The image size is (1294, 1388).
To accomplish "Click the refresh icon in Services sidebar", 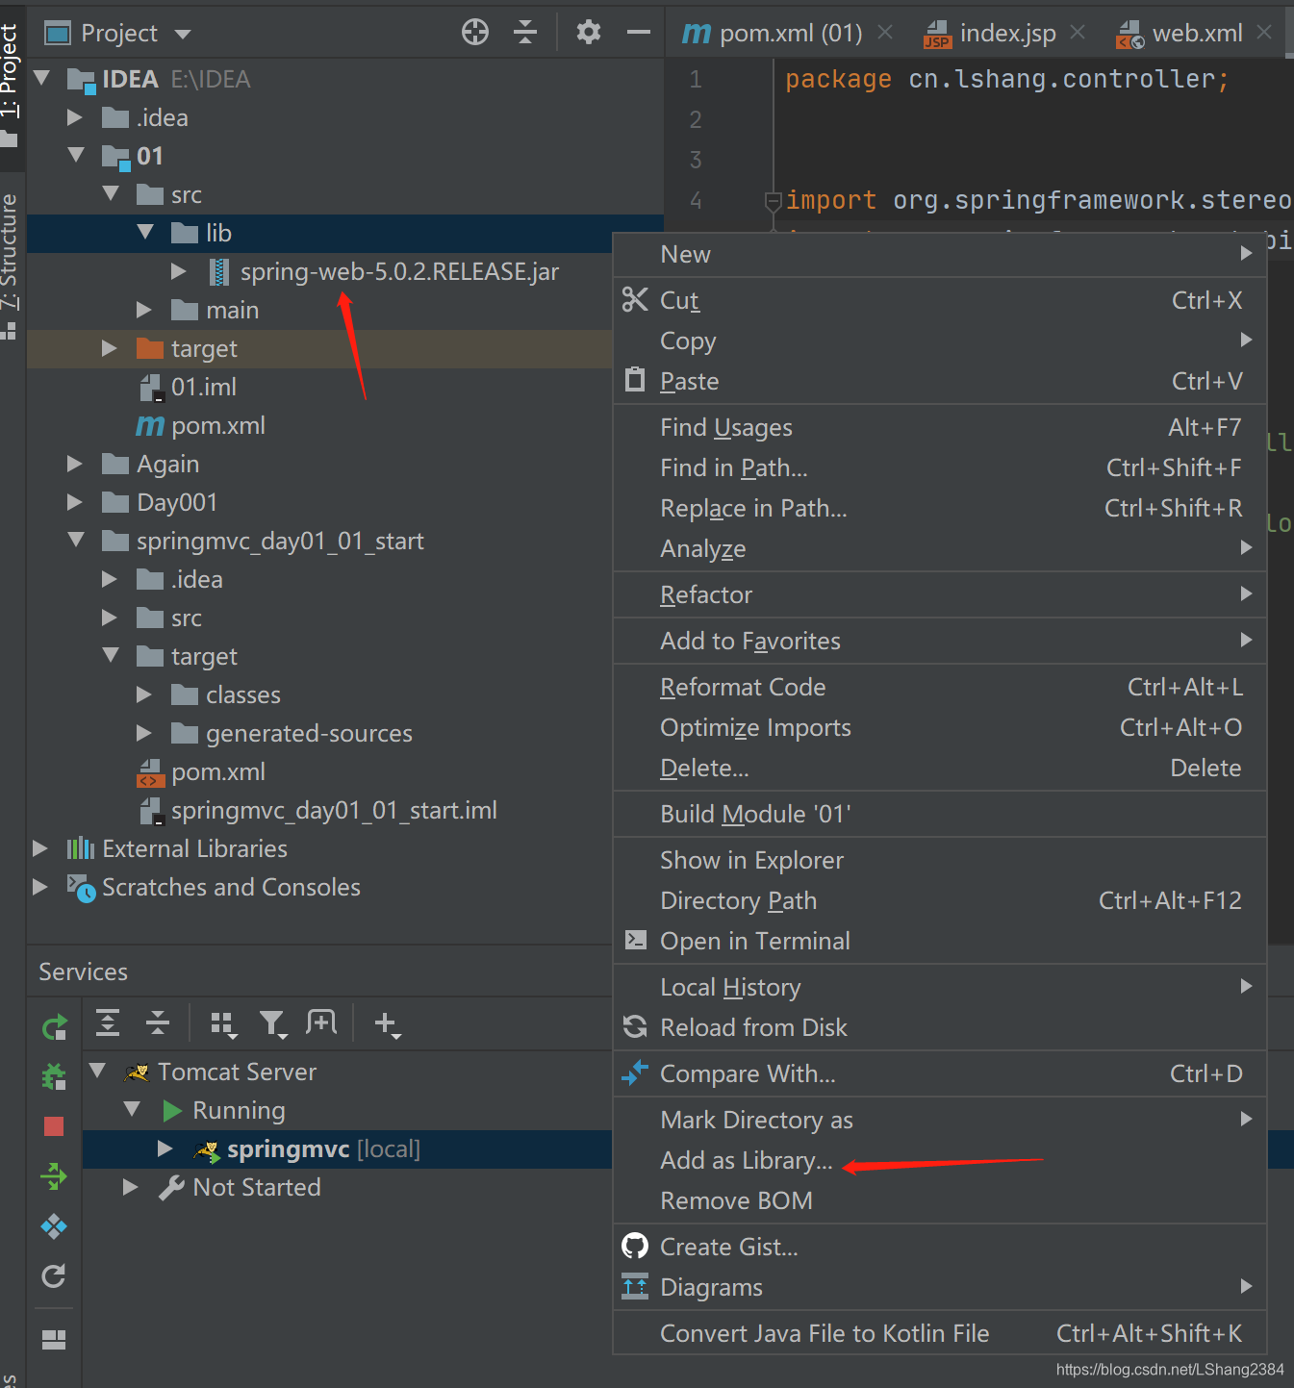I will click(x=54, y=1275).
